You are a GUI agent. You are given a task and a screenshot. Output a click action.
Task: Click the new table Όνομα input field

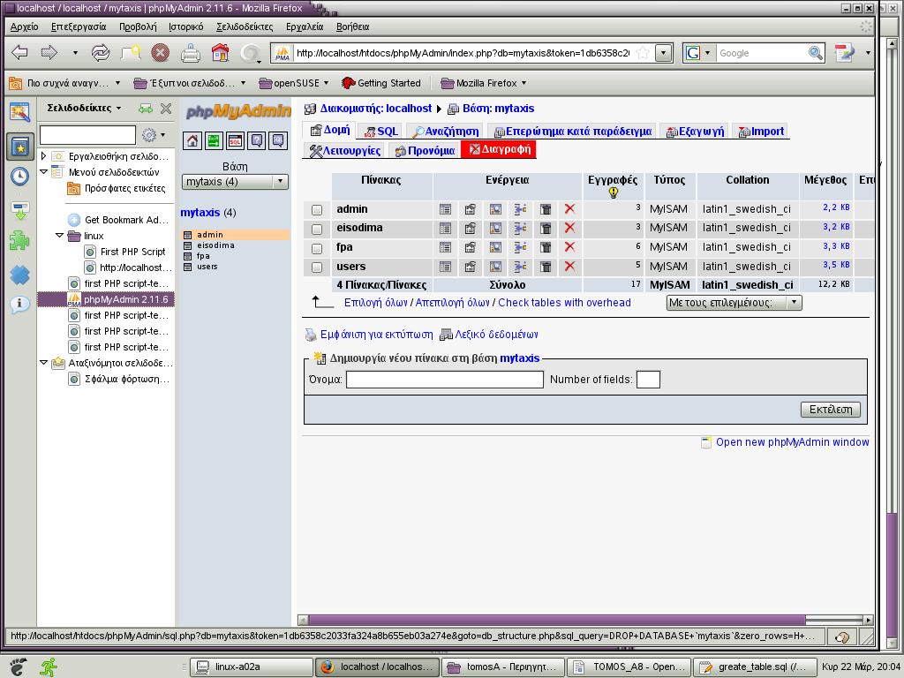[x=445, y=380]
